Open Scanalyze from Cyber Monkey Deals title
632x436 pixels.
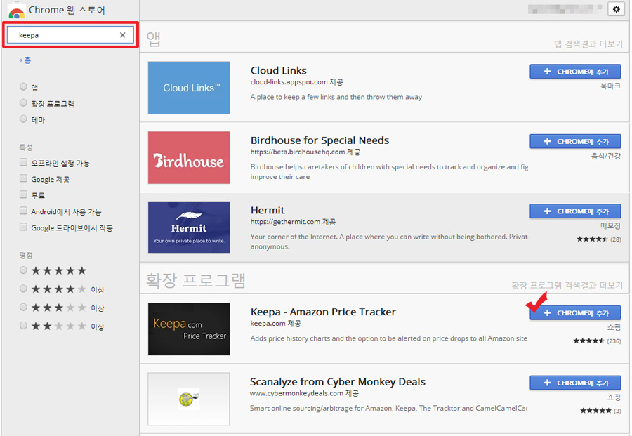(338, 382)
